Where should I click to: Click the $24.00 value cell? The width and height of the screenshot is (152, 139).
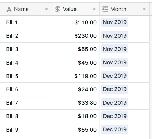coord(76,89)
